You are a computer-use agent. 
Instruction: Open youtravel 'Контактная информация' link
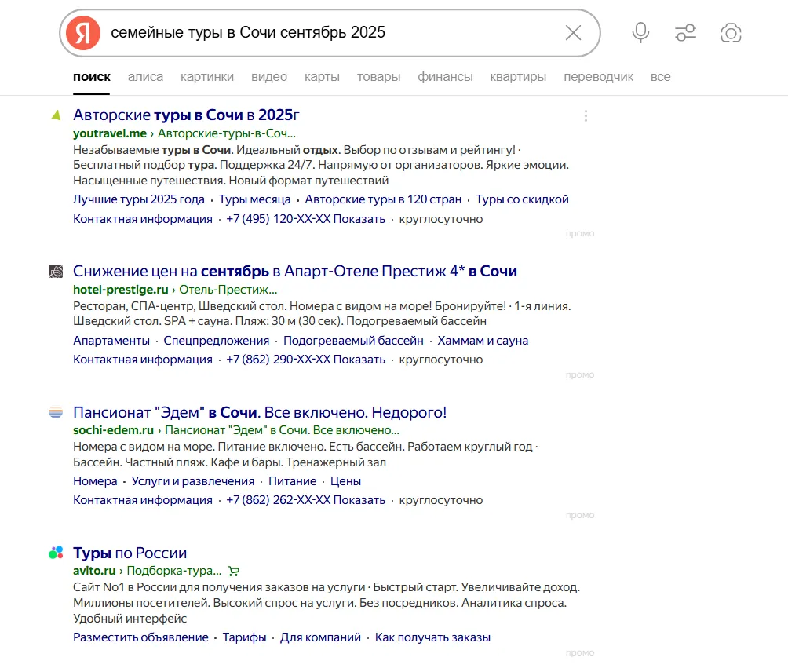143,219
